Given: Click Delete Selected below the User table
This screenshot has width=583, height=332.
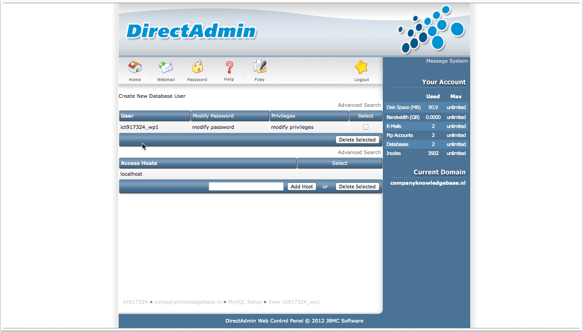Looking at the screenshot, I should coord(357,140).
